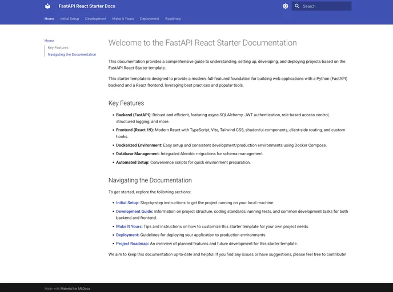This screenshot has width=393, height=292.
Task: Toggle the light/dark theme switch icon
Action: point(285,6)
